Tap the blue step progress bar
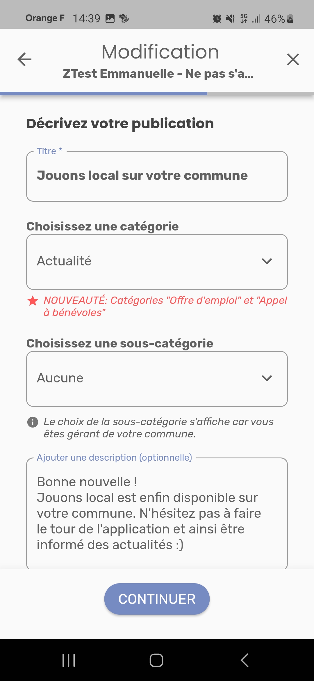The width and height of the screenshot is (314, 681). [104, 93]
